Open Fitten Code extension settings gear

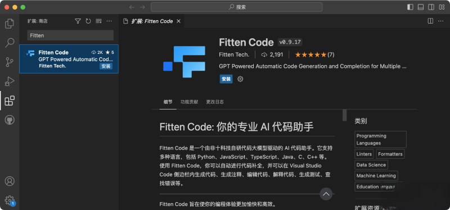tap(240, 79)
